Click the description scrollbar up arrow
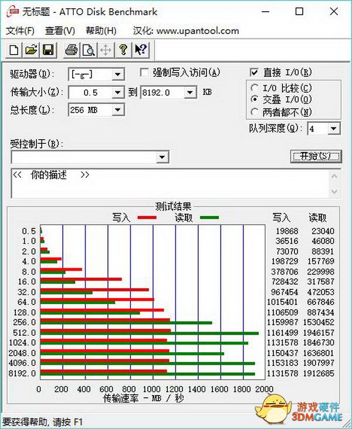The width and height of the screenshot is (352, 429). (334, 177)
